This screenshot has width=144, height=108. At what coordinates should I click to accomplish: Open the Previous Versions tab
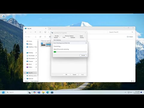click(69, 36)
